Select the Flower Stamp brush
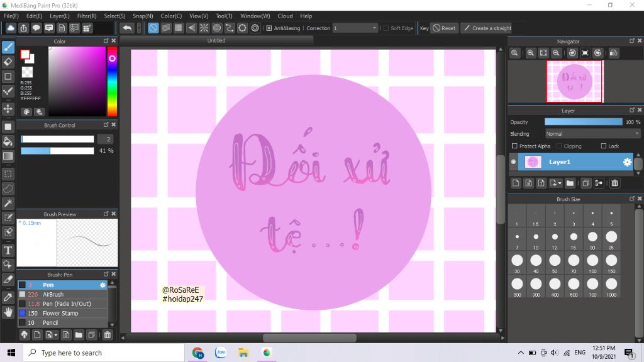Image resolution: width=644 pixels, height=362 pixels. [62, 313]
